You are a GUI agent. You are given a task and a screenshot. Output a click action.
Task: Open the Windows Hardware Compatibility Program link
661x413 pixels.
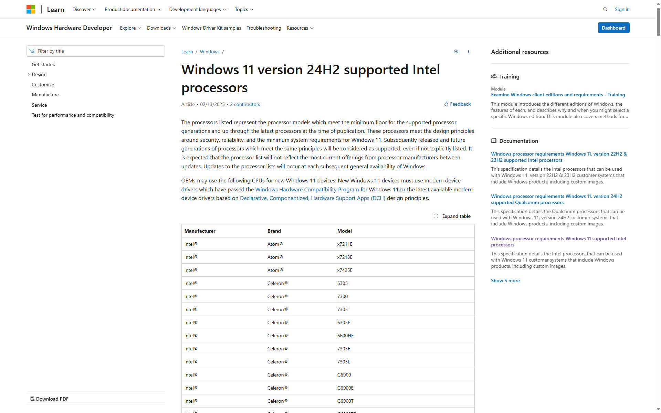tap(307, 189)
